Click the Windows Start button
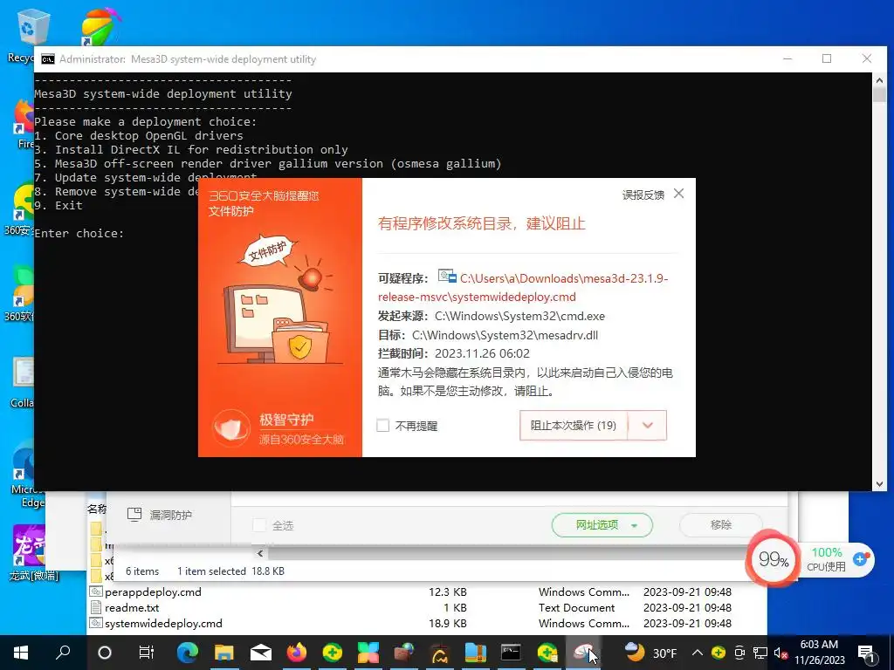The image size is (894, 670). pyautogui.click(x=21, y=653)
